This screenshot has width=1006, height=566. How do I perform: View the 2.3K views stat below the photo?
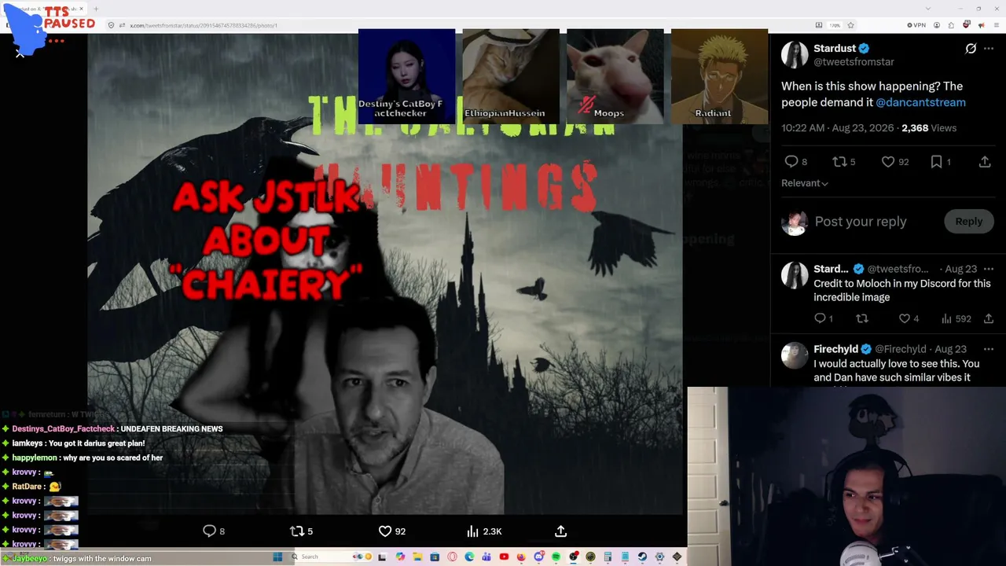pos(484,531)
